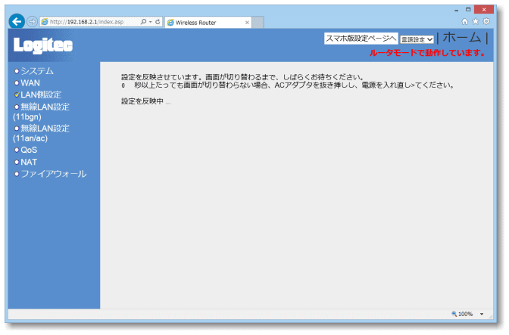Open the browser home icon

click(465, 21)
